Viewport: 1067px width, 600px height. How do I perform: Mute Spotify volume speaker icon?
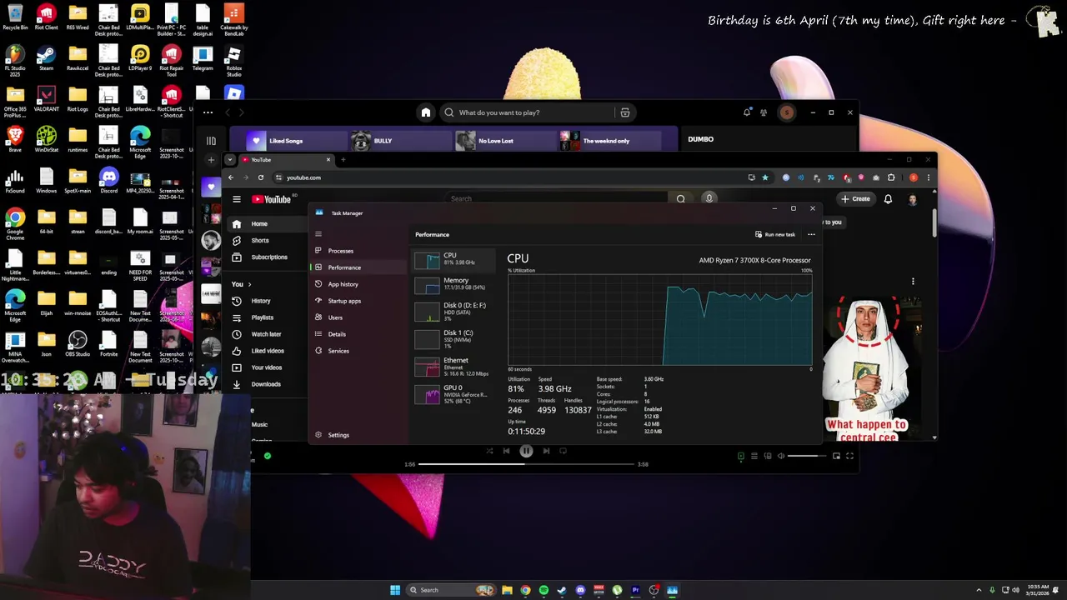point(781,456)
